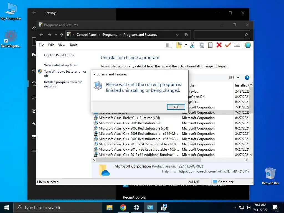Click the Settings window back arrow
The image size is (284, 213).
34,13
